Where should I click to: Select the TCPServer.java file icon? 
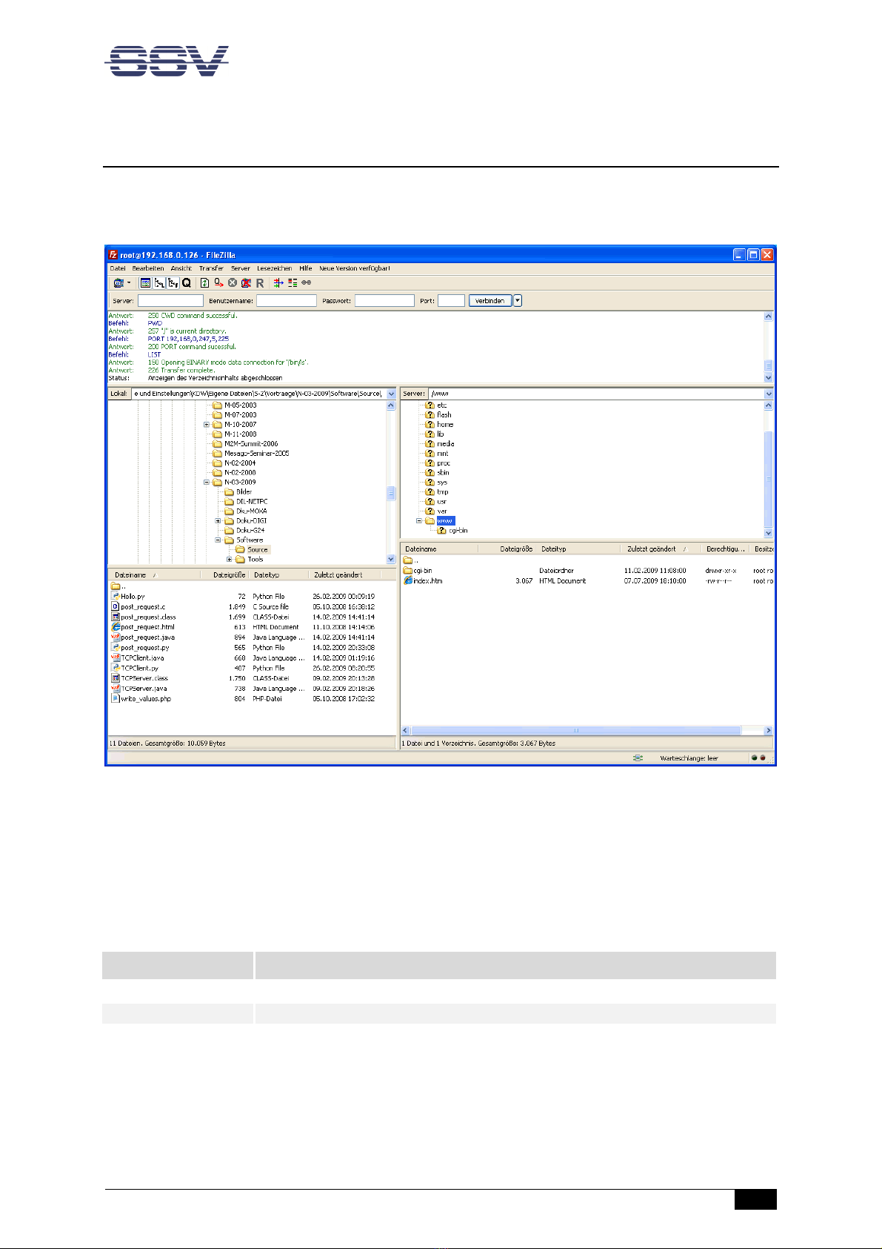point(116,688)
